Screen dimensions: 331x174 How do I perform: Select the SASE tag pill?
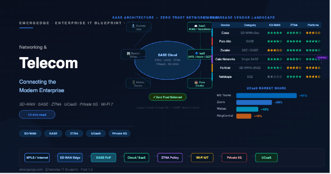point(53,133)
